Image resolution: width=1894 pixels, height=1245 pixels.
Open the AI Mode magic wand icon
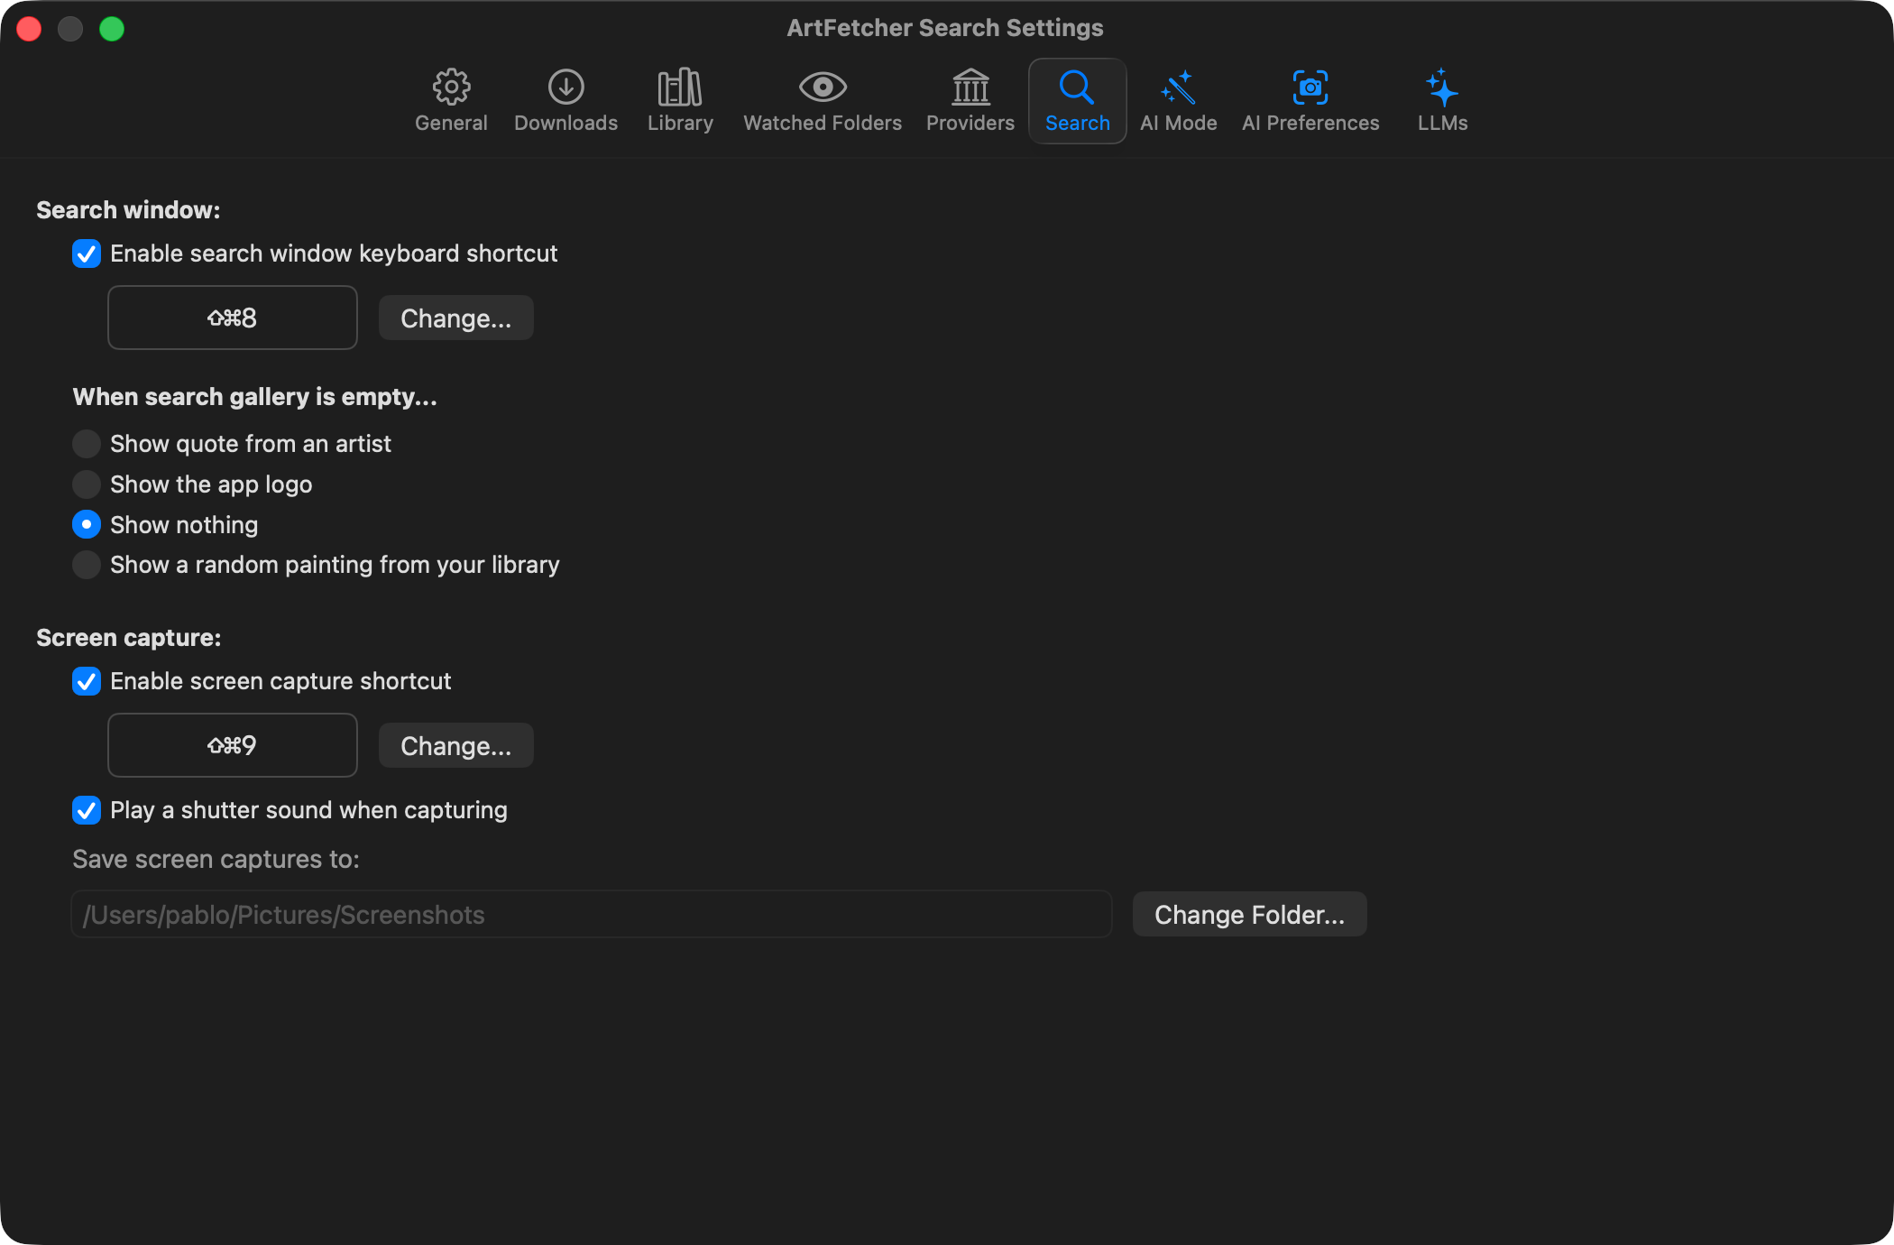pos(1178,100)
